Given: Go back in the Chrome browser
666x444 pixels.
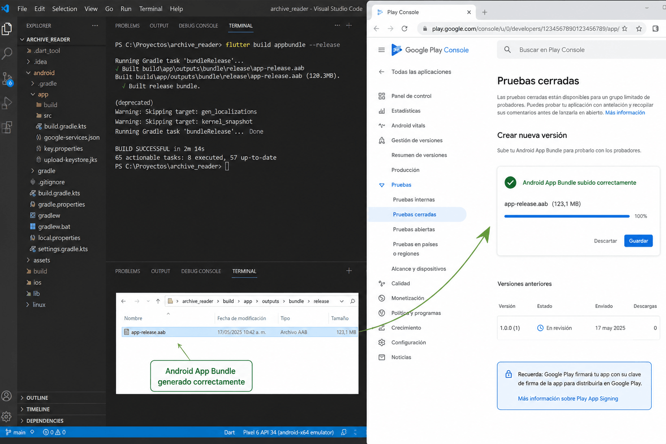Looking at the screenshot, I should pyautogui.click(x=376, y=29).
